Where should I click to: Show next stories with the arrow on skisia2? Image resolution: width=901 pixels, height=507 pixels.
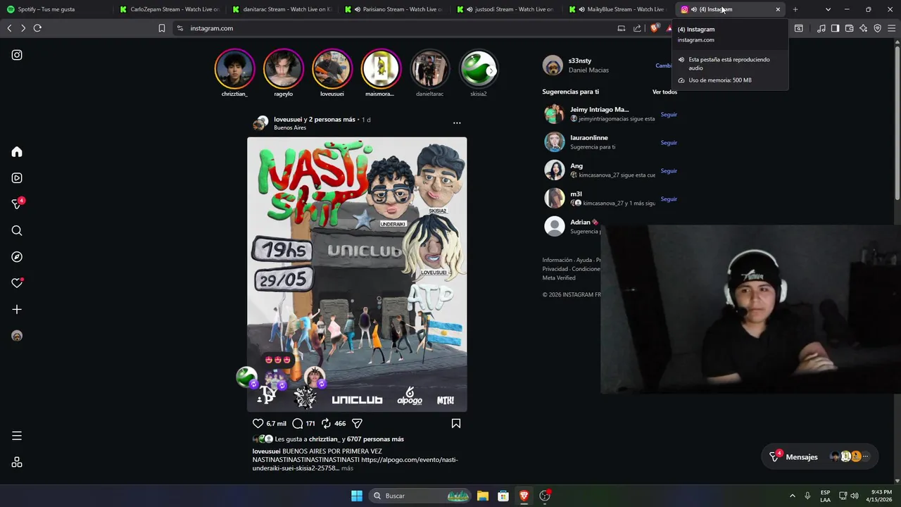491,70
